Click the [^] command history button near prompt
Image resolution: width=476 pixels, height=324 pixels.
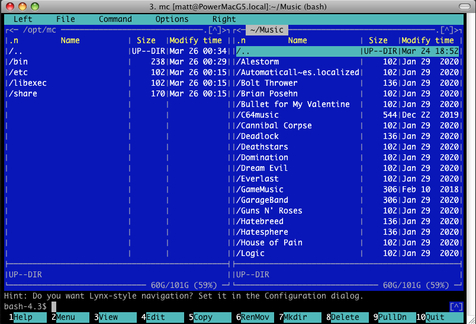pyautogui.click(x=456, y=307)
